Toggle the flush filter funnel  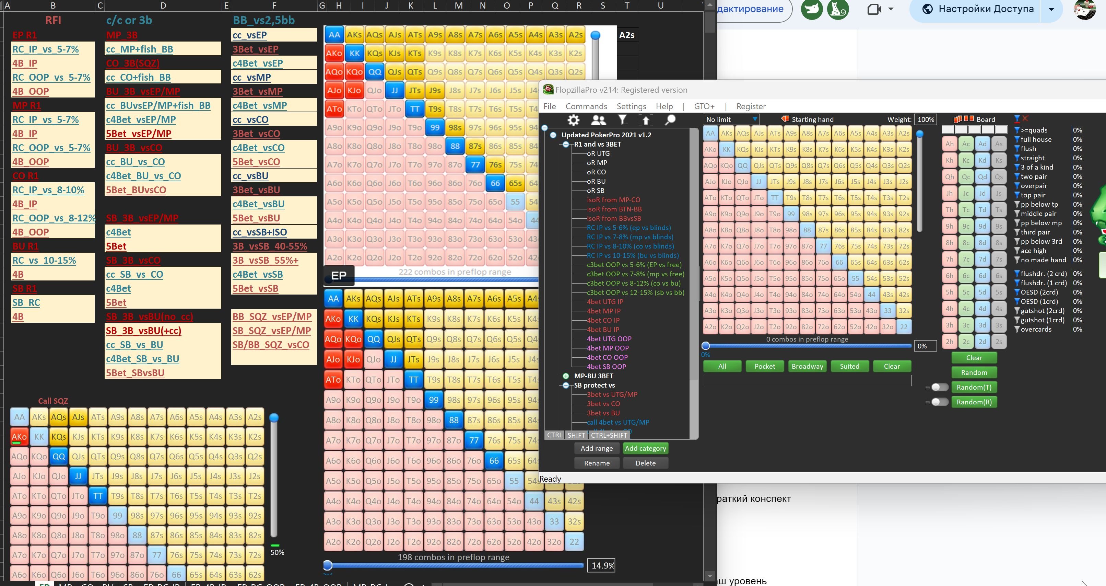(x=1017, y=149)
